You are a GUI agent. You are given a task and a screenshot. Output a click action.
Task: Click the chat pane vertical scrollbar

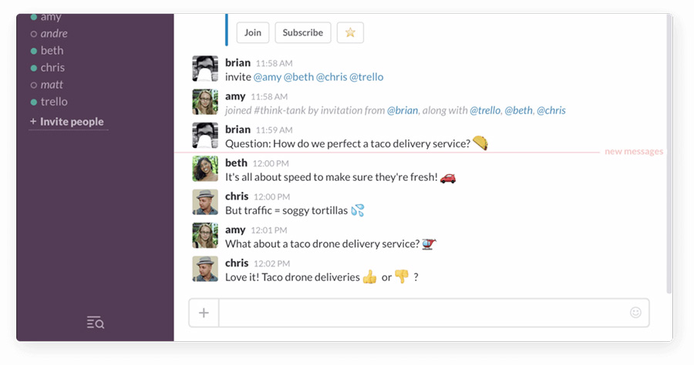click(x=669, y=153)
